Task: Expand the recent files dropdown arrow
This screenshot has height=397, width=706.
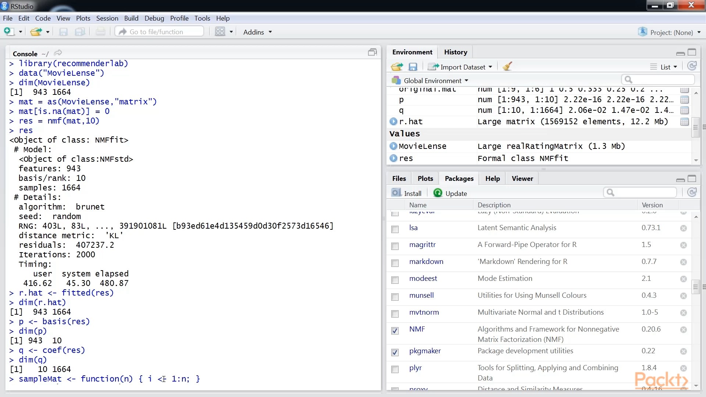Action: tap(48, 32)
